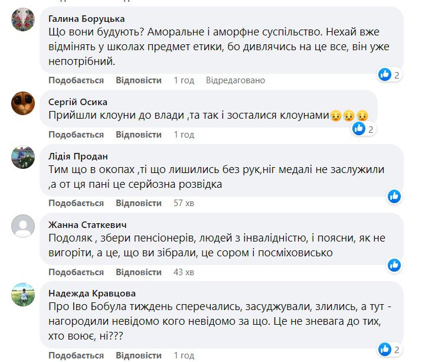The height and width of the screenshot is (362, 425).
Task: Click Відповісти under Надежда Кравцова's comment
Action: (x=139, y=355)
